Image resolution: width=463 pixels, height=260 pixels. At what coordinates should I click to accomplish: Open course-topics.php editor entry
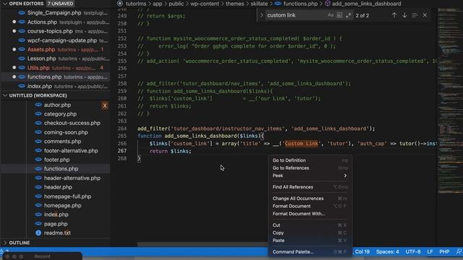click(56, 31)
